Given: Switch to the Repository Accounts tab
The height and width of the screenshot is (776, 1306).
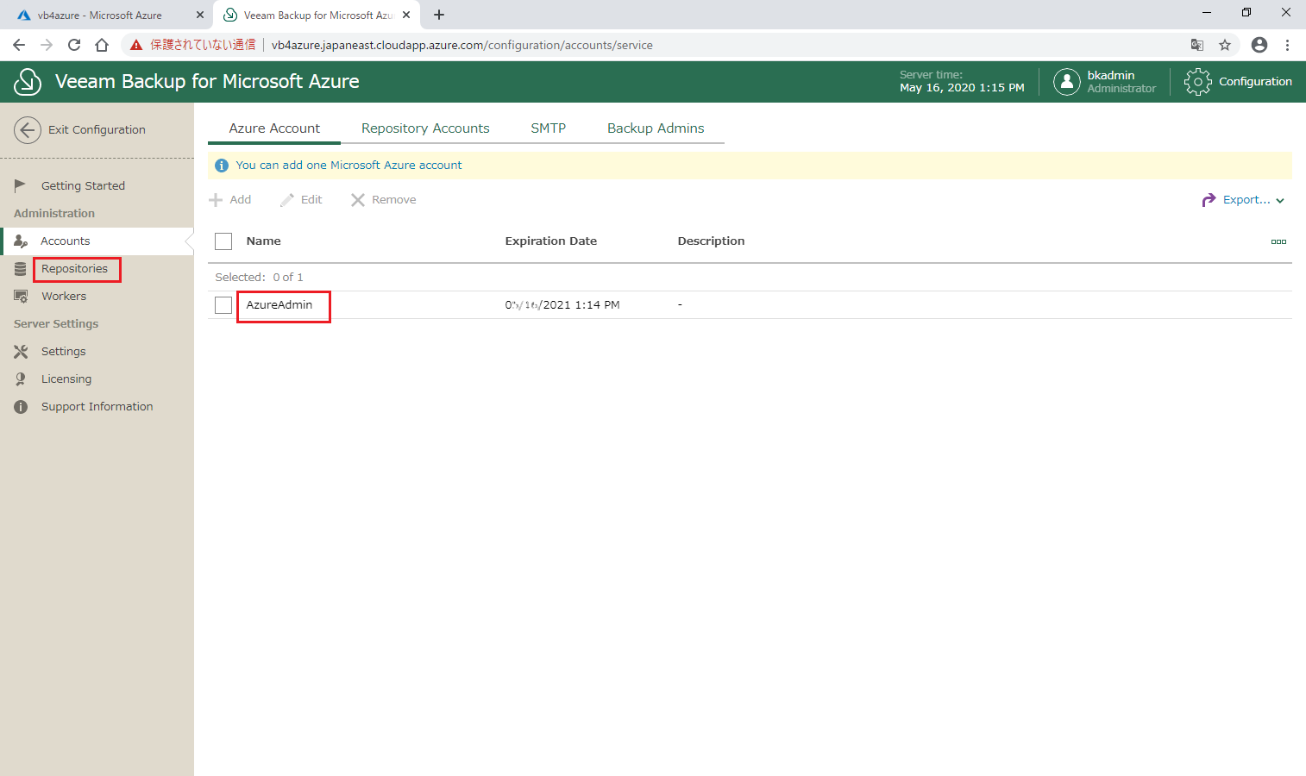Looking at the screenshot, I should click(425, 128).
